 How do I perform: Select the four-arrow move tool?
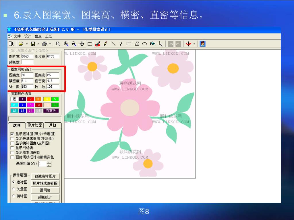tap(82, 44)
